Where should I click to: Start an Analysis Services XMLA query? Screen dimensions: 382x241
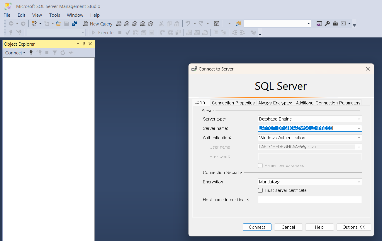142,24
